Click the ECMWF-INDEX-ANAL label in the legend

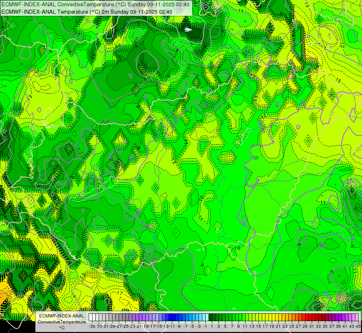click(x=62, y=316)
